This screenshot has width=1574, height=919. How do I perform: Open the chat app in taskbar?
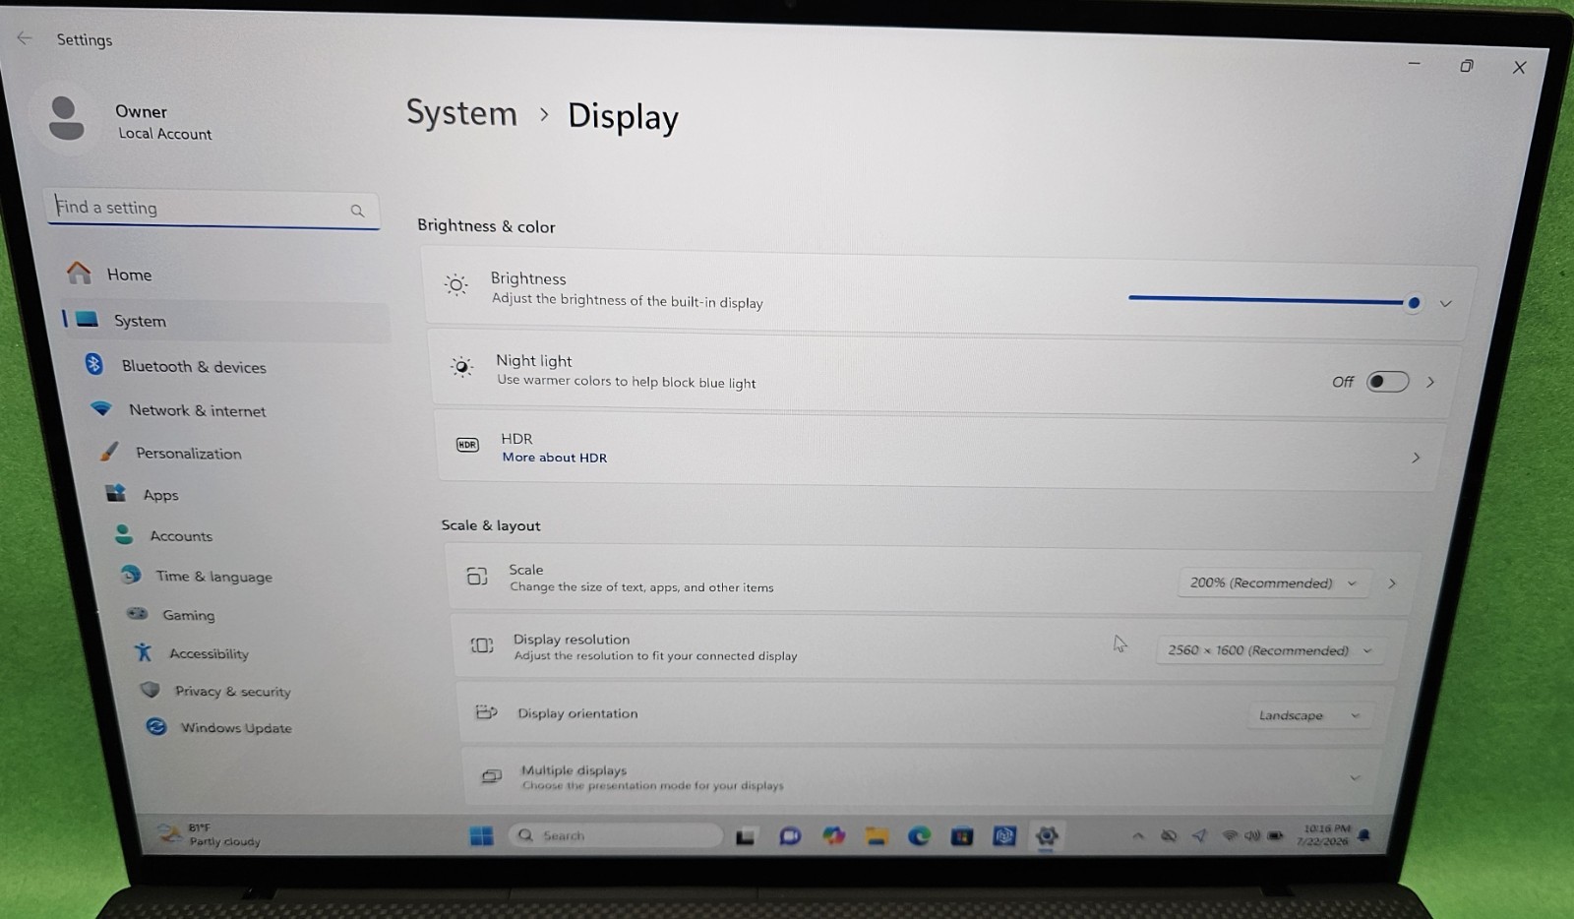790,836
